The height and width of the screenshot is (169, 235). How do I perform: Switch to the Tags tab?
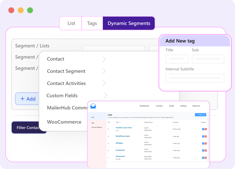[92, 23]
